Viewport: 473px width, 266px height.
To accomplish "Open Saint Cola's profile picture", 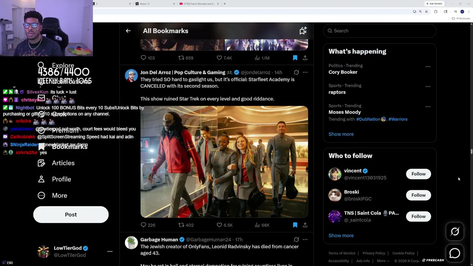I will point(335,216).
